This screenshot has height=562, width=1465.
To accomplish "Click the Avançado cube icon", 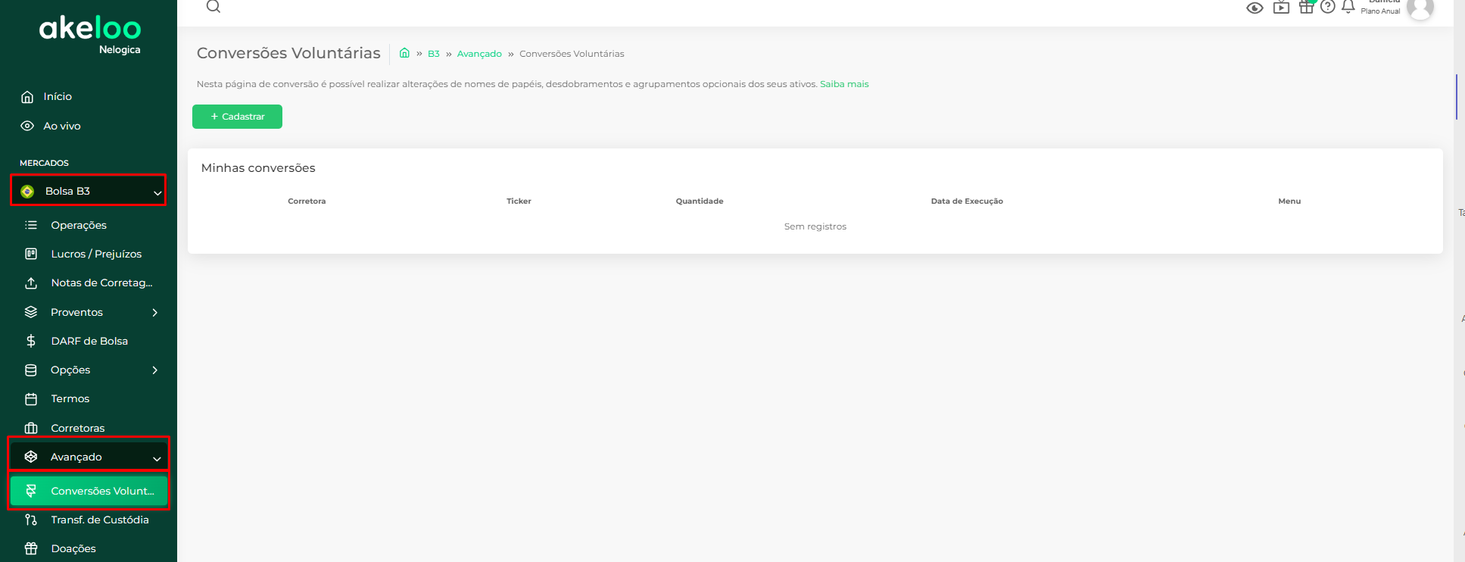I will (31, 457).
